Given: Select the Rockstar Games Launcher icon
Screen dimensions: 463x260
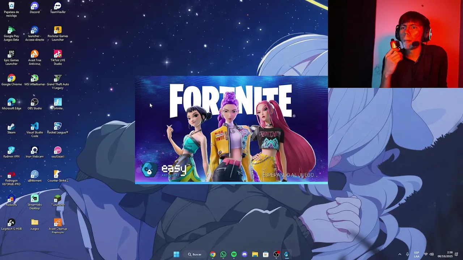Looking at the screenshot, I should (x=58, y=34).
